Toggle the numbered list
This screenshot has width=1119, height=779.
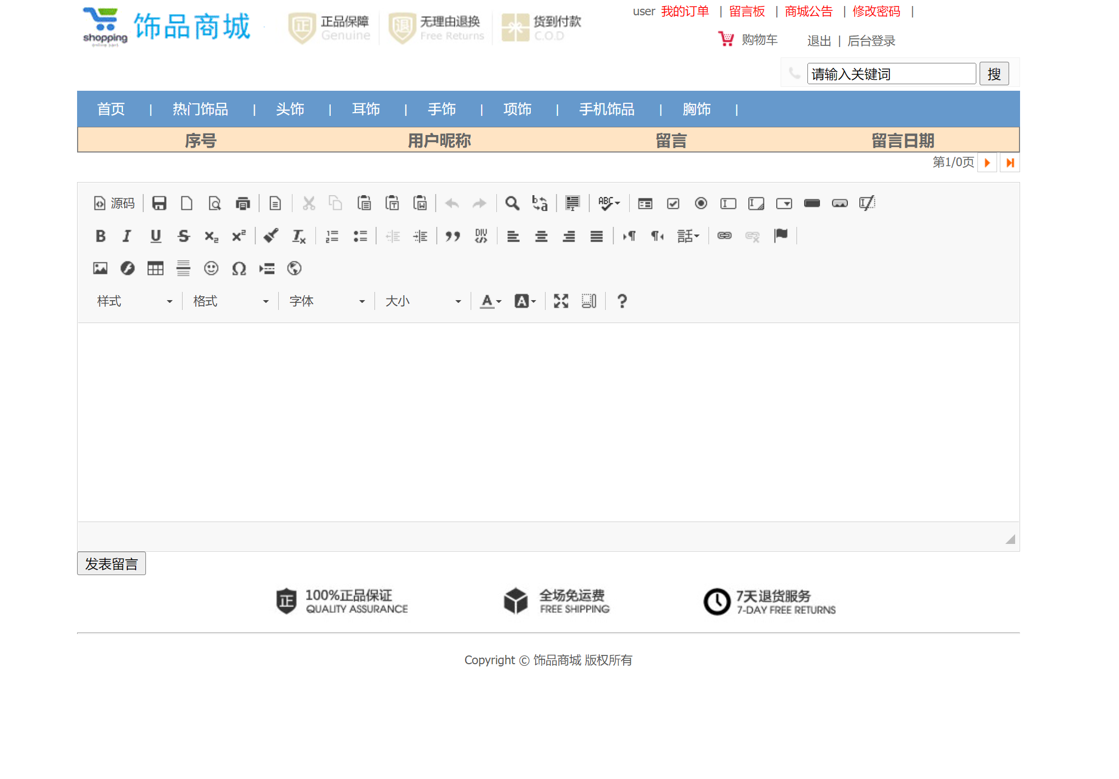(332, 236)
